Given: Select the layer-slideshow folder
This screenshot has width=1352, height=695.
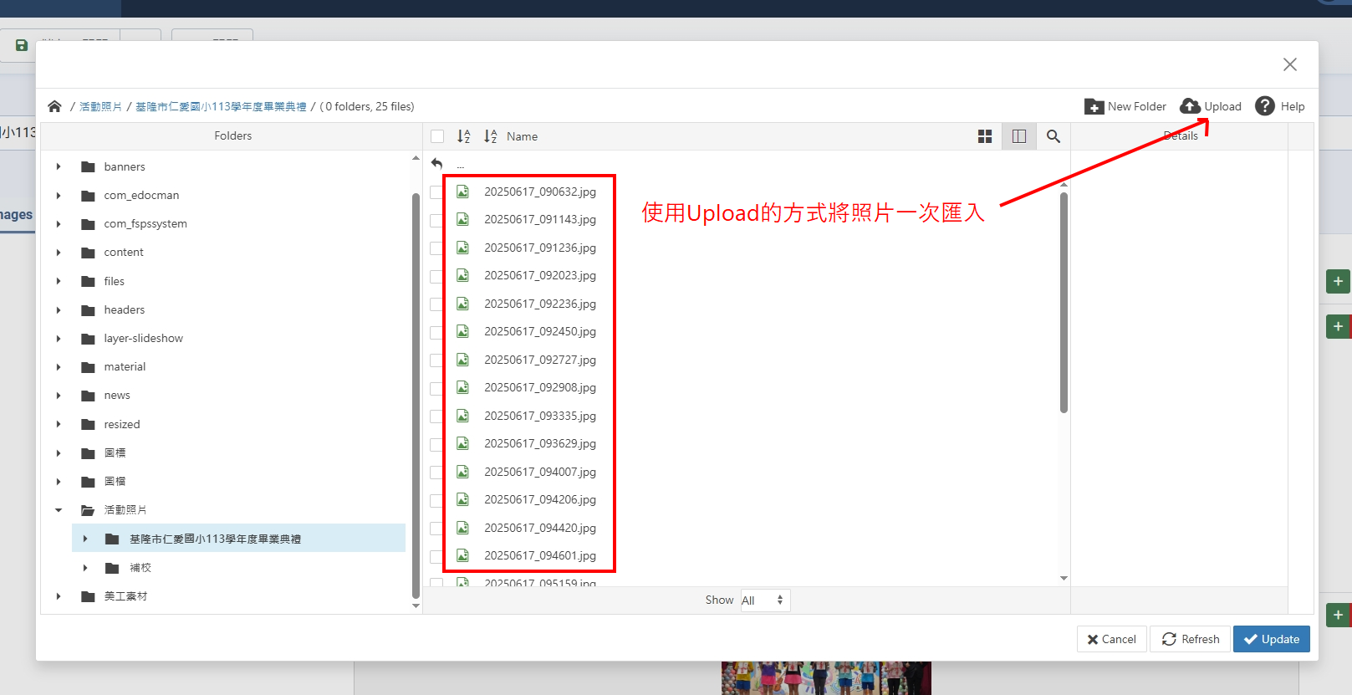Looking at the screenshot, I should pyautogui.click(x=143, y=338).
